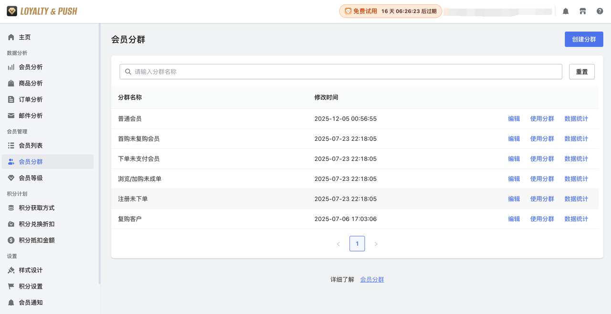Screen dimensions: 611x314
Task: Click the LOYALTY & PUSH logo
Action: point(42,10)
